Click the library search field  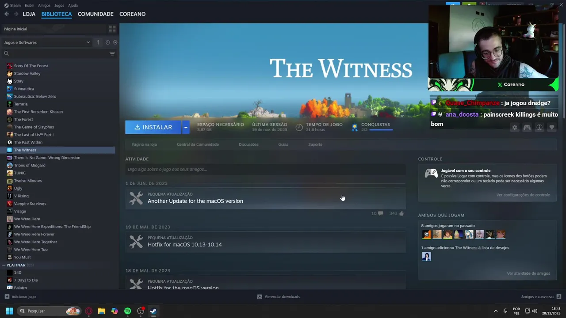click(x=55, y=53)
